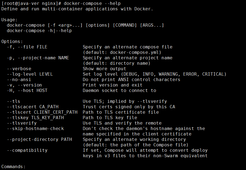This screenshot has width=246, height=170.
Task: Click the "-H, --host HOST" option
Action: tap(27, 90)
